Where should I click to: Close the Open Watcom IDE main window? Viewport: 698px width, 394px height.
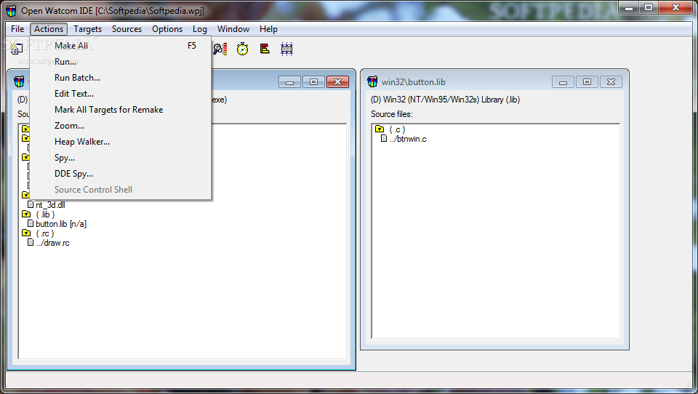(x=675, y=7)
